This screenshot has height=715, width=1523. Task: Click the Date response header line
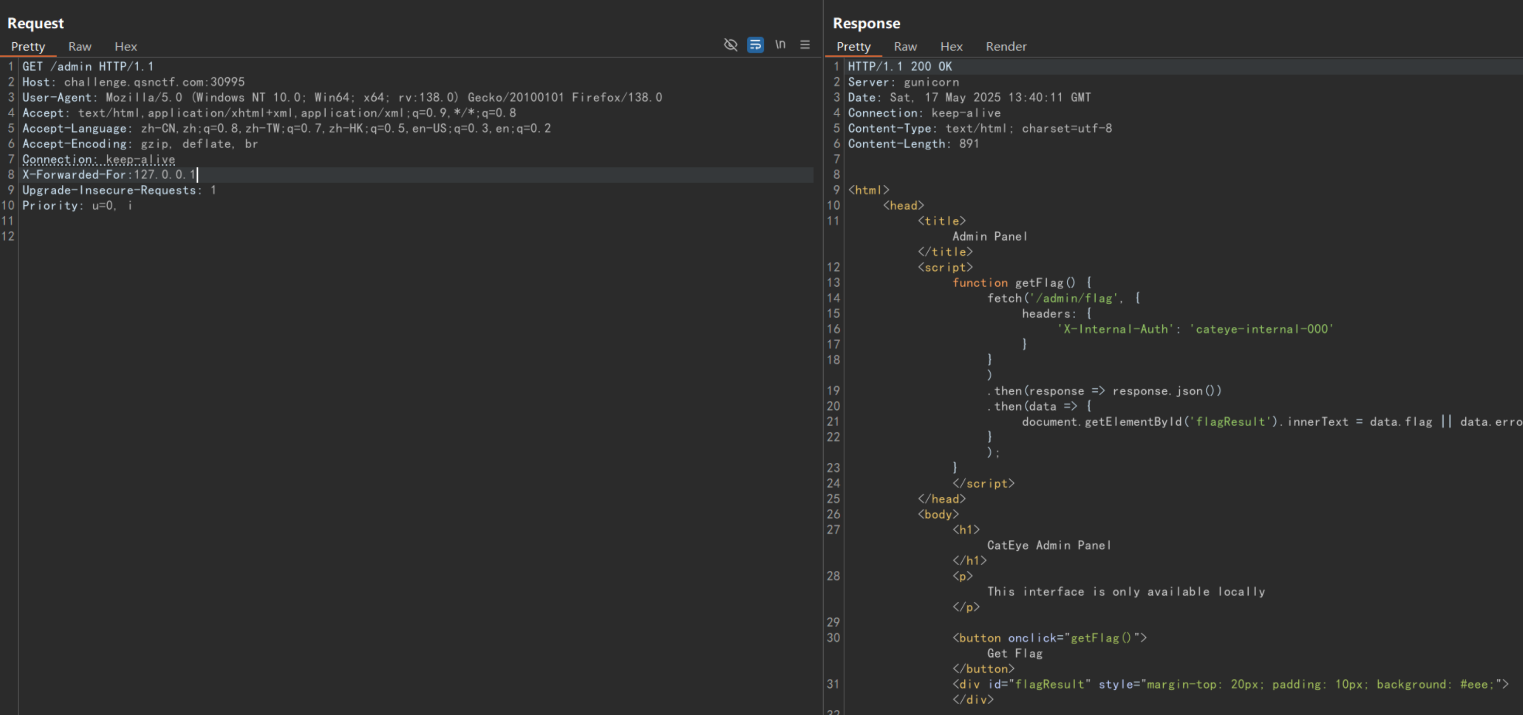pyautogui.click(x=969, y=97)
